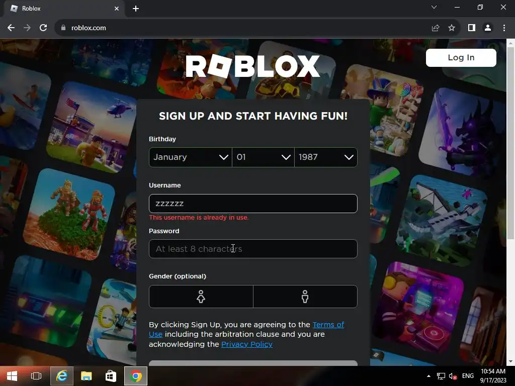This screenshot has height=386, width=515.
Task: Click the "SIGN UP AND START HAVING FUN!" heading
Action: coord(253,116)
